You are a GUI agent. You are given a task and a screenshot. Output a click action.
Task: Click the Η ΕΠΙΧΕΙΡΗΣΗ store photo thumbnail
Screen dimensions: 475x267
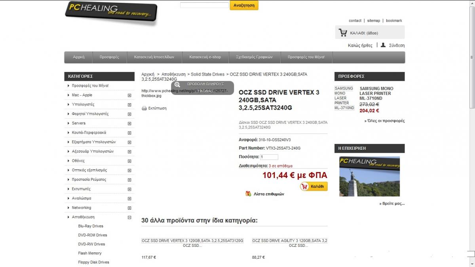[369, 176]
